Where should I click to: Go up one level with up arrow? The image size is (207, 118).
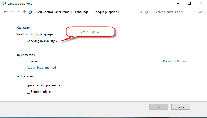[x=25, y=12]
